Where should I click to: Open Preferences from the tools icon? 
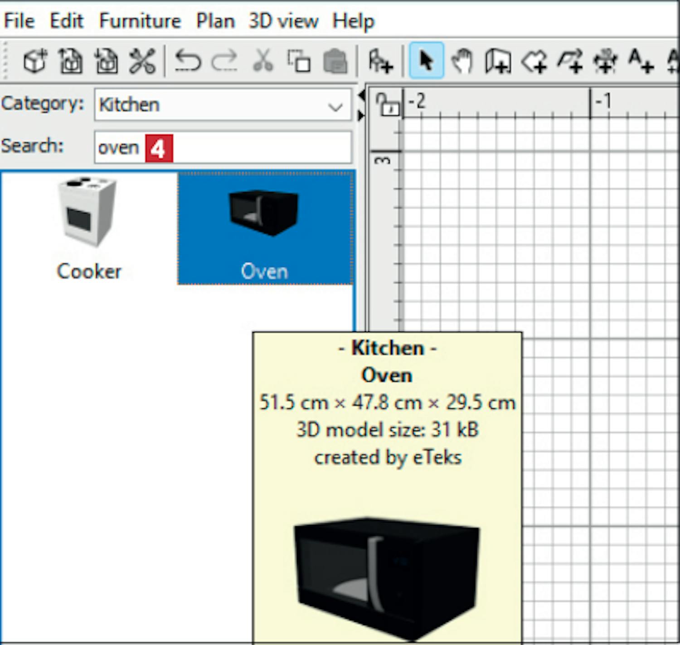pyautogui.click(x=142, y=61)
